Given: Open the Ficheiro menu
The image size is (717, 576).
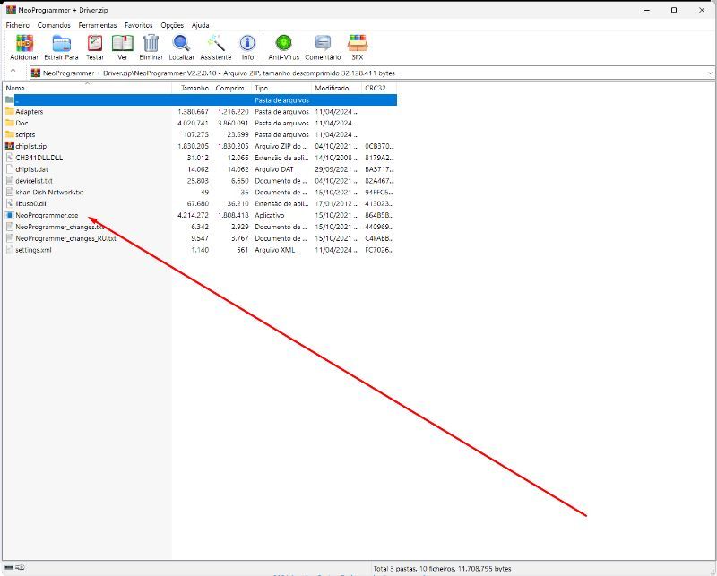Looking at the screenshot, I should click(17, 25).
